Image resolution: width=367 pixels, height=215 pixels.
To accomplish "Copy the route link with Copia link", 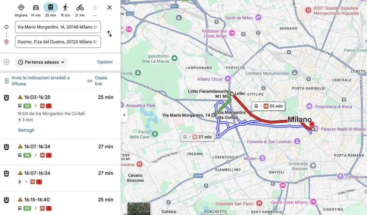I will coord(97,81).
